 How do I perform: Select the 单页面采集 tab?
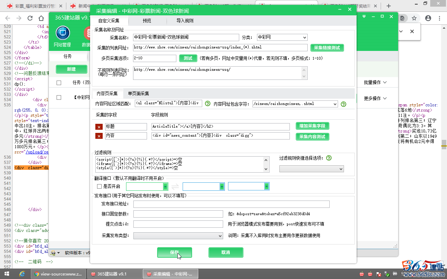[x=139, y=93]
